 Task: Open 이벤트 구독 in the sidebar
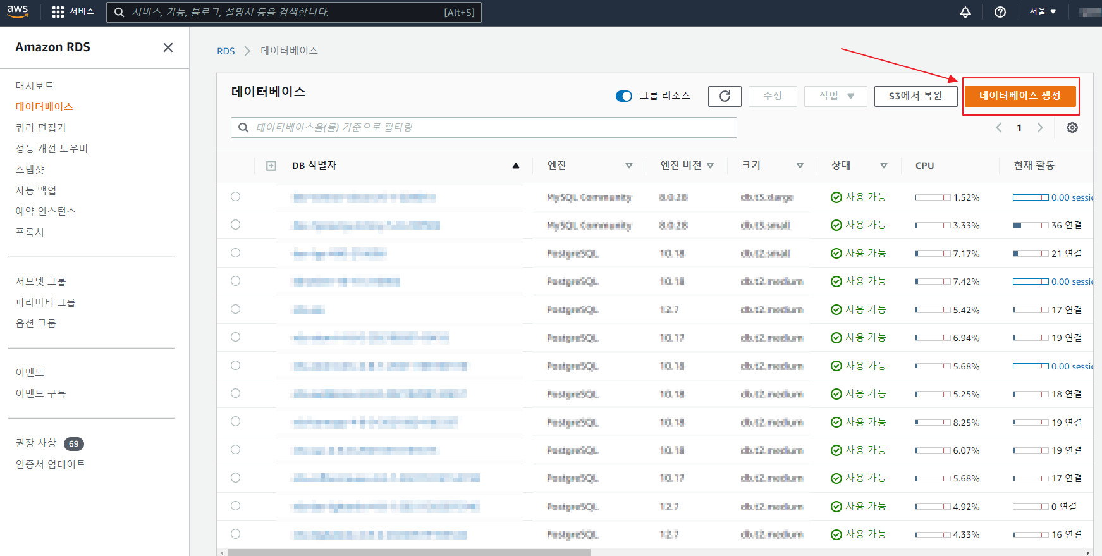pyautogui.click(x=41, y=393)
